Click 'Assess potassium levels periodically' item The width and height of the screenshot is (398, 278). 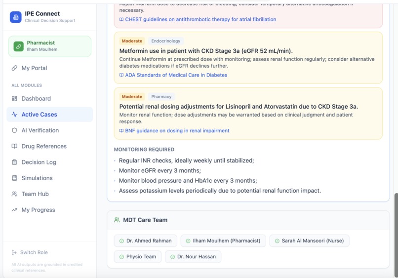coord(220,191)
